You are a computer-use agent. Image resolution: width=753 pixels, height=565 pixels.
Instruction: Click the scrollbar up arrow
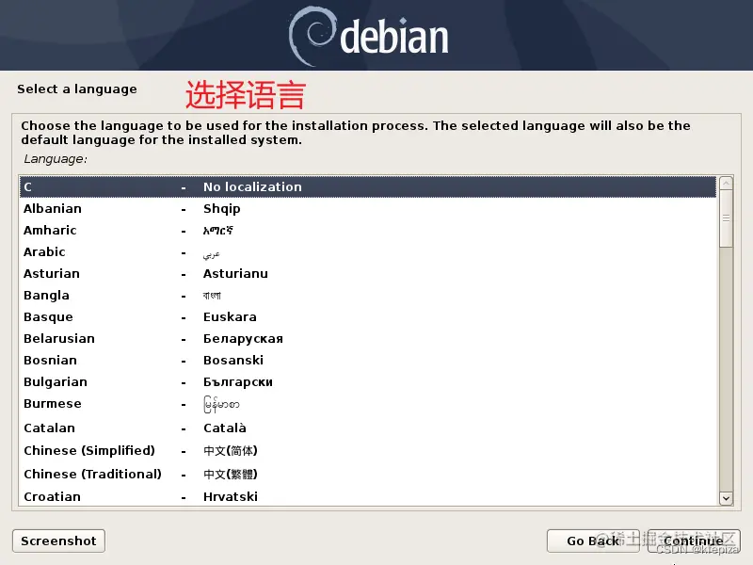click(726, 183)
